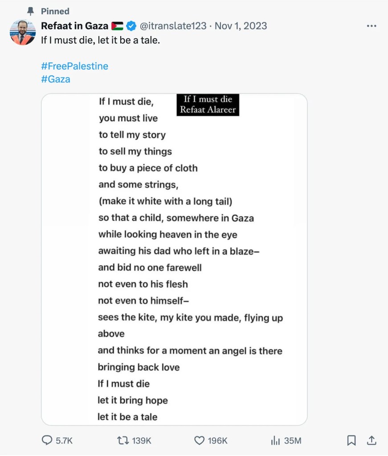The height and width of the screenshot is (456, 388).
Task: Click the 139K repost count
Action: point(142,440)
